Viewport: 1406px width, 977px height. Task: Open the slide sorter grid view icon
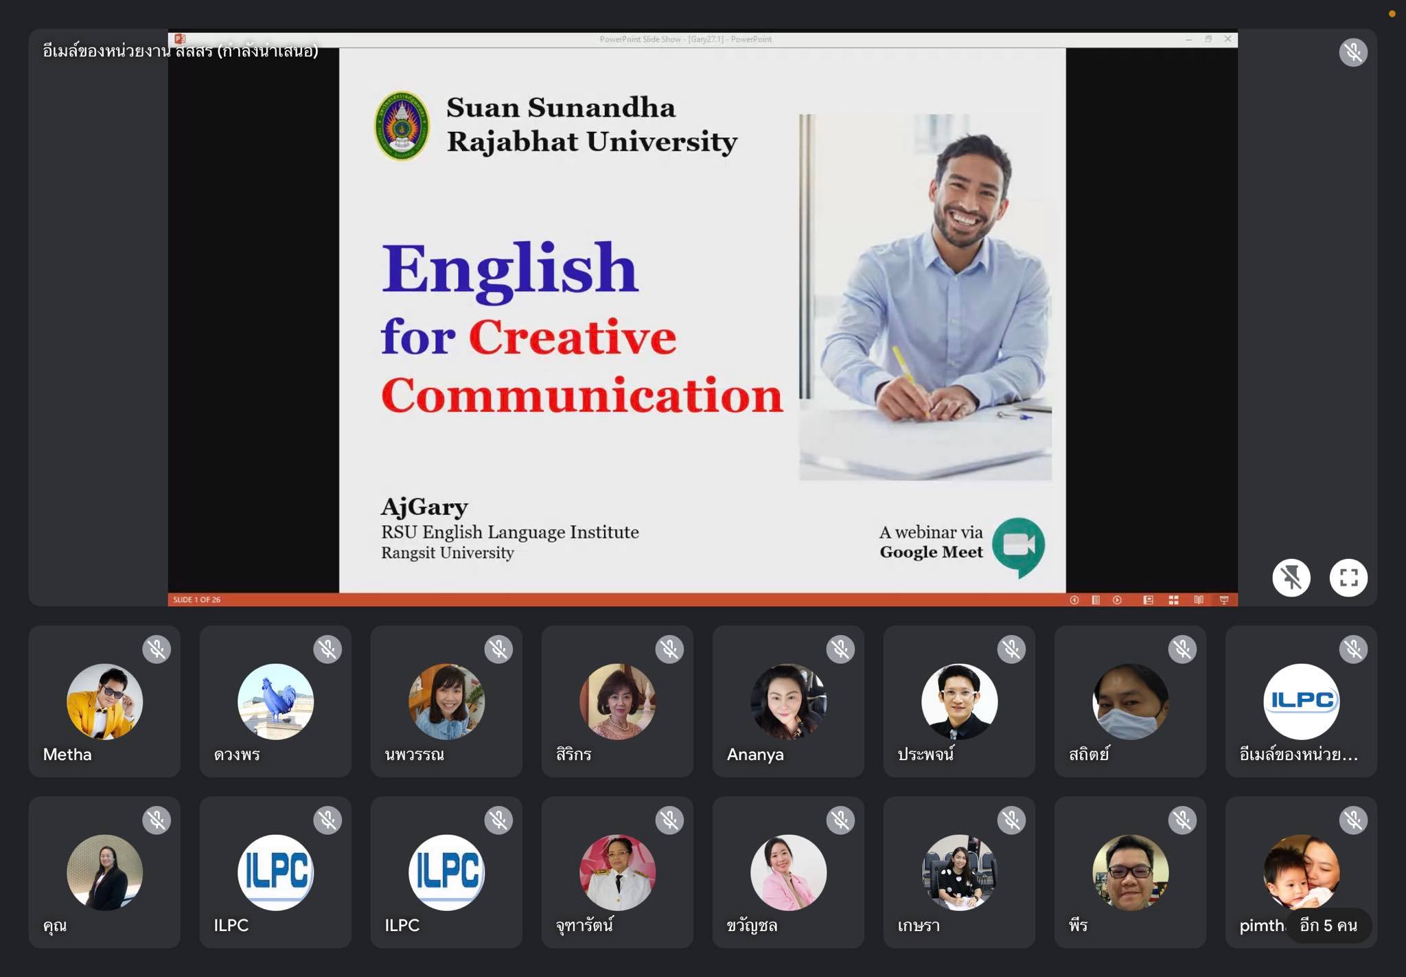1173,600
